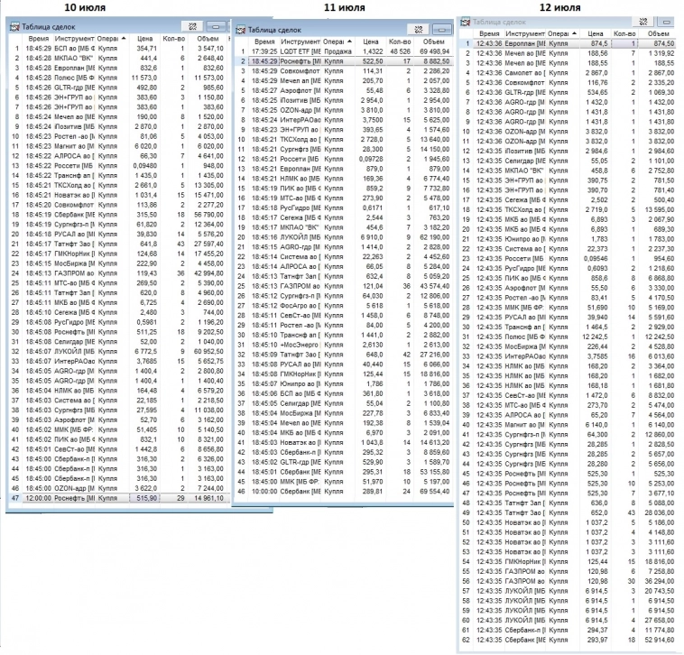
Task: Click the crossed-box title button in 10 июля window
Action: coord(190,28)
